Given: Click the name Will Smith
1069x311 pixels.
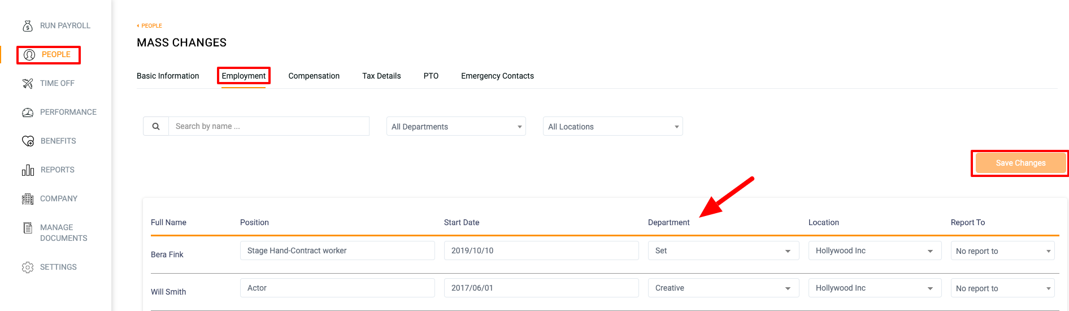Looking at the screenshot, I should tap(168, 292).
